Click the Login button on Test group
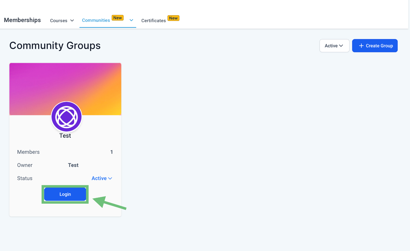 pos(65,194)
